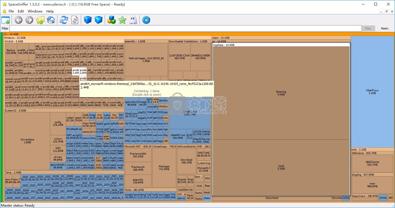Select the Roaming 9.0GB folder

click(281, 93)
